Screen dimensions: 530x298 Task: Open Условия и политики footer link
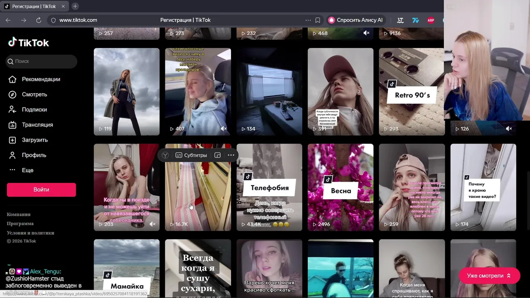tap(31, 233)
